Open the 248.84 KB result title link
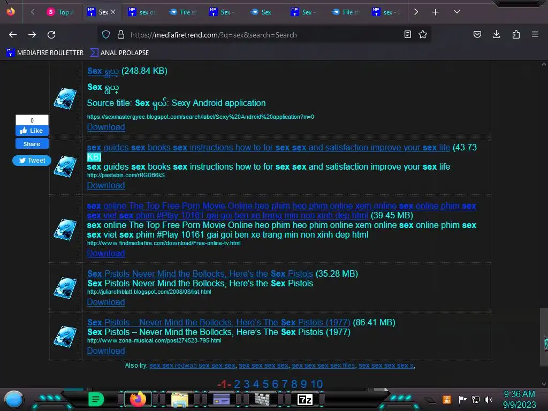 (x=103, y=71)
